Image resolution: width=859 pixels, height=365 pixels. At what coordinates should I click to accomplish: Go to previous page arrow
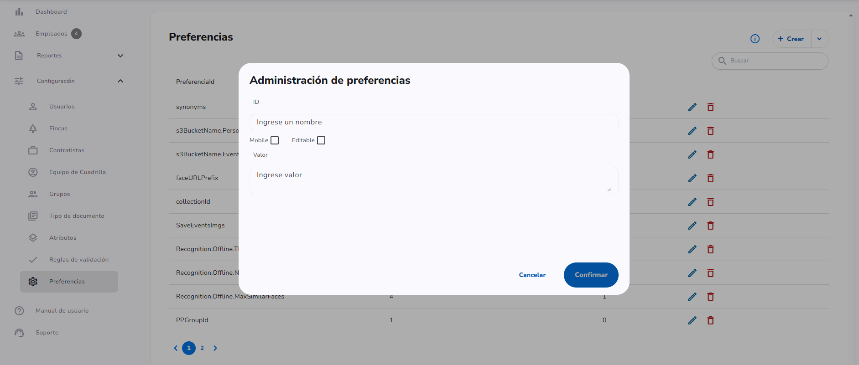[x=176, y=348]
